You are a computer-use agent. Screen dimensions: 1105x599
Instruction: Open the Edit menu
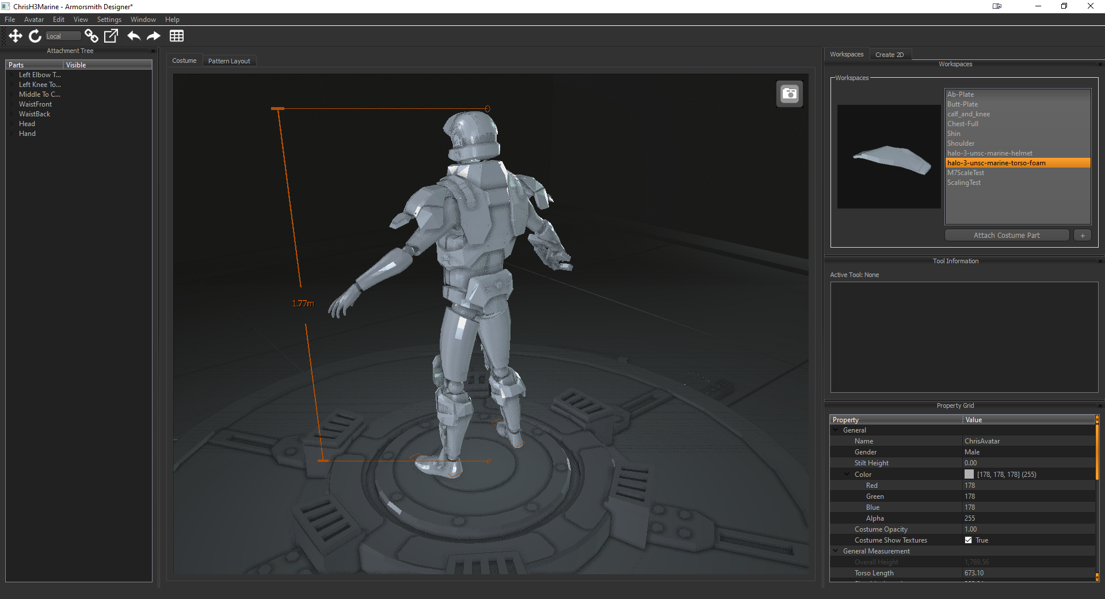click(x=59, y=20)
